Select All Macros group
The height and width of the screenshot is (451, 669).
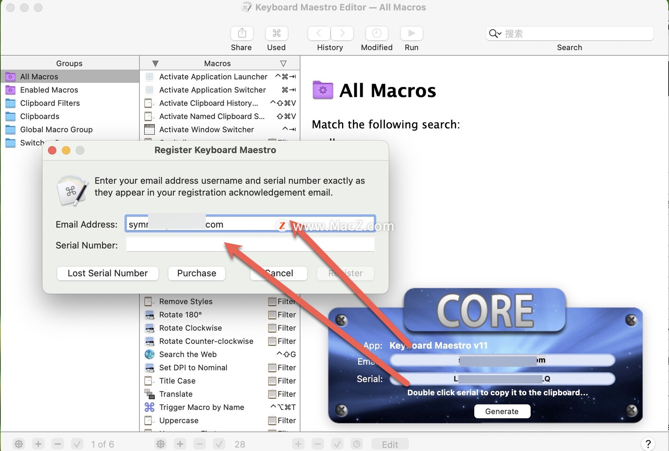[70, 76]
